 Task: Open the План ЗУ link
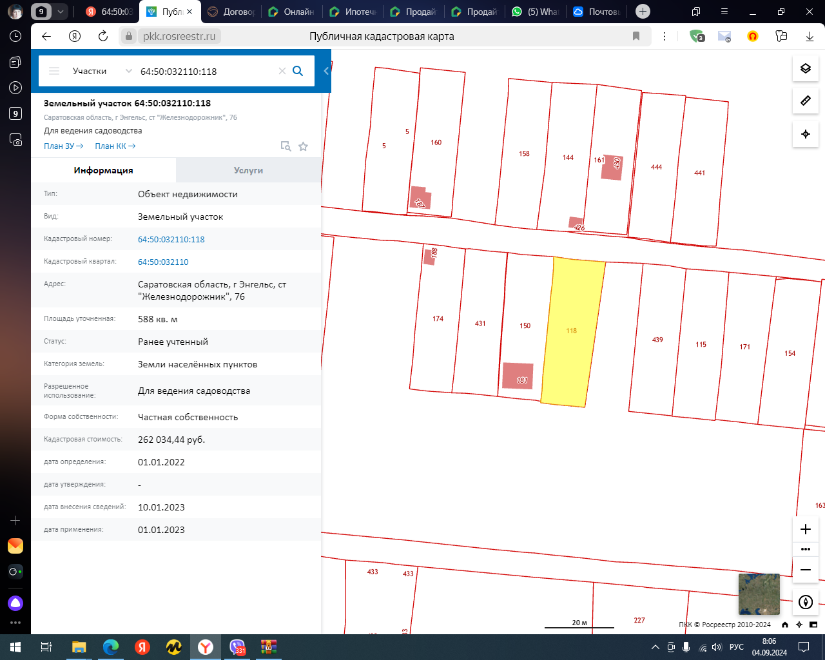(x=64, y=146)
